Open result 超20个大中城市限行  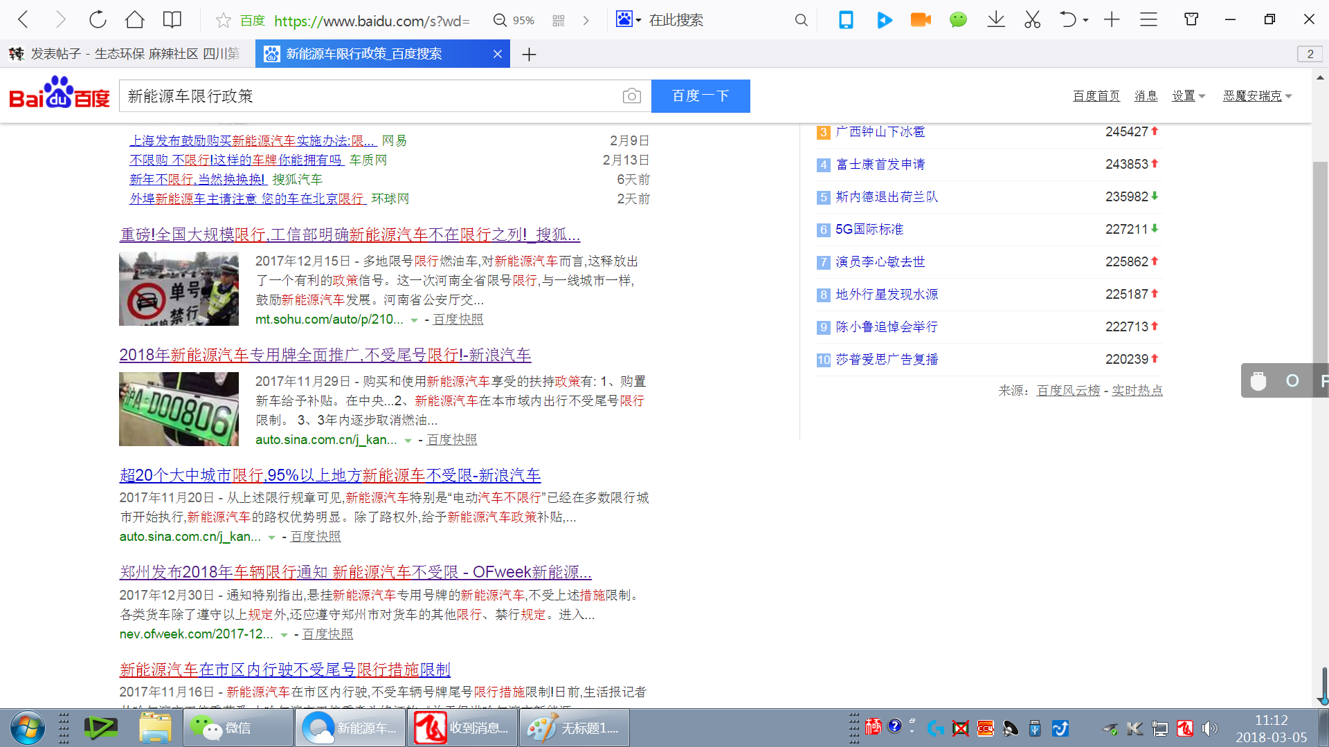329,476
